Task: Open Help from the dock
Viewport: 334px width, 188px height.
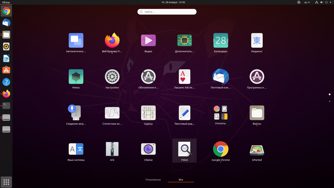Action: (6, 82)
